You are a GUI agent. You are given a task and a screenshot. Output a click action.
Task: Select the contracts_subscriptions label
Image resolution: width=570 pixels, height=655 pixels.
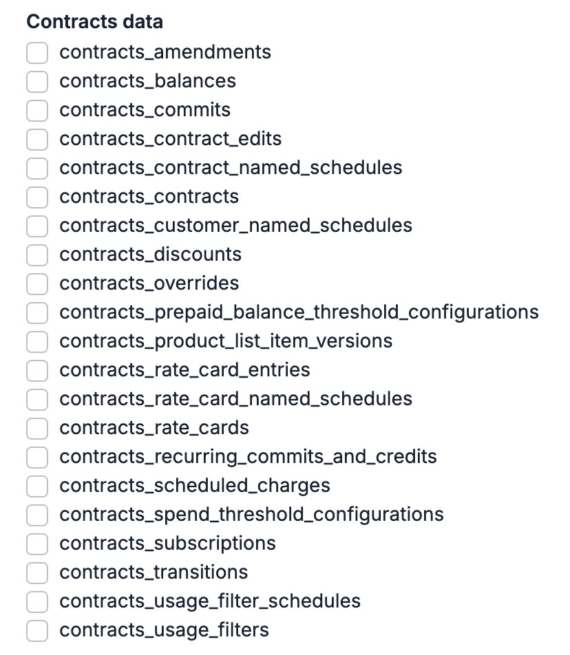167,544
